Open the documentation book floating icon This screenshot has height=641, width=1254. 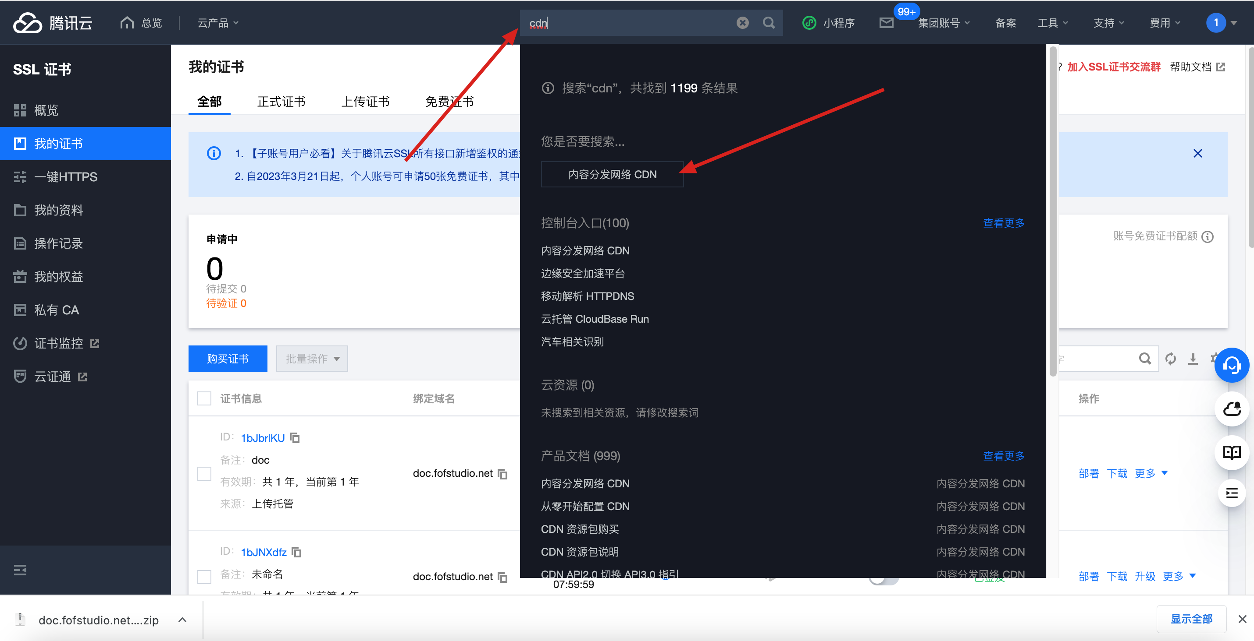click(1232, 452)
